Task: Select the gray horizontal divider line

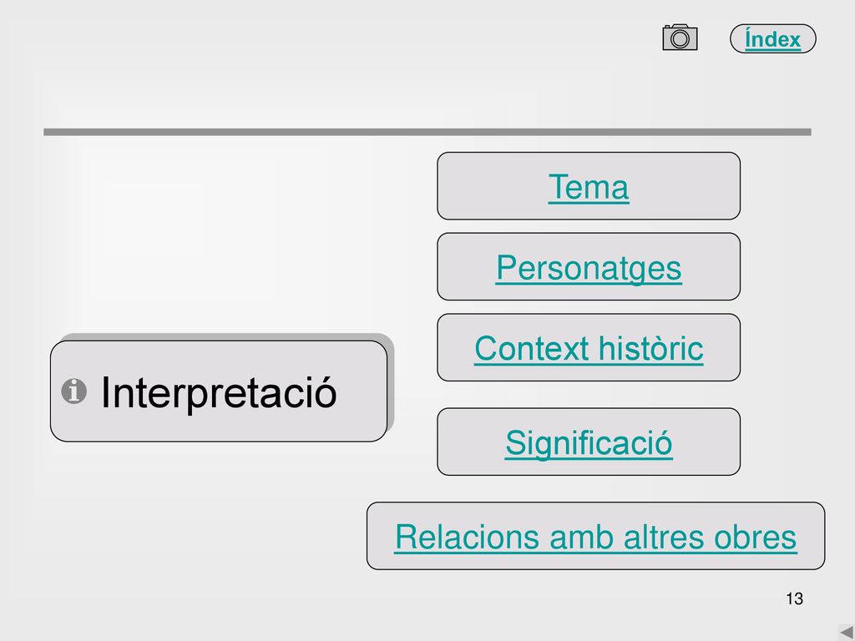Action: pos(427,132)
